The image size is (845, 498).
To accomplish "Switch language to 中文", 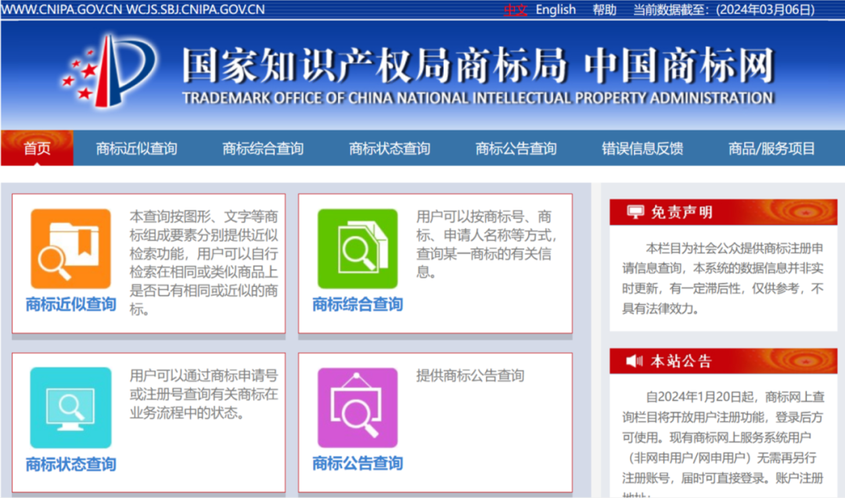I will [515, 9].
